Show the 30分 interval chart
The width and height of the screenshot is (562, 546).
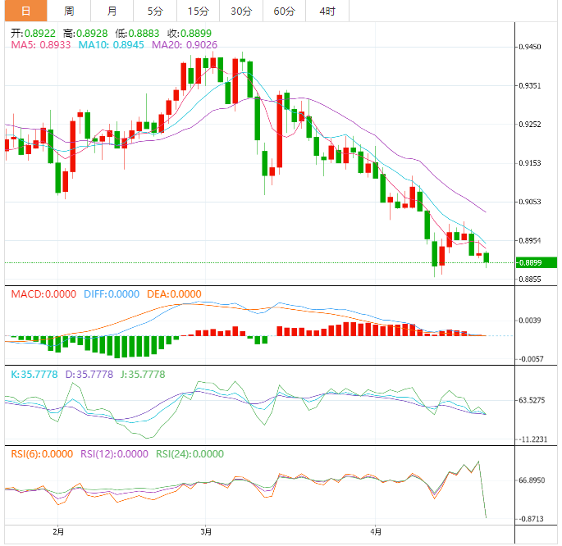[x=241, y=11]
